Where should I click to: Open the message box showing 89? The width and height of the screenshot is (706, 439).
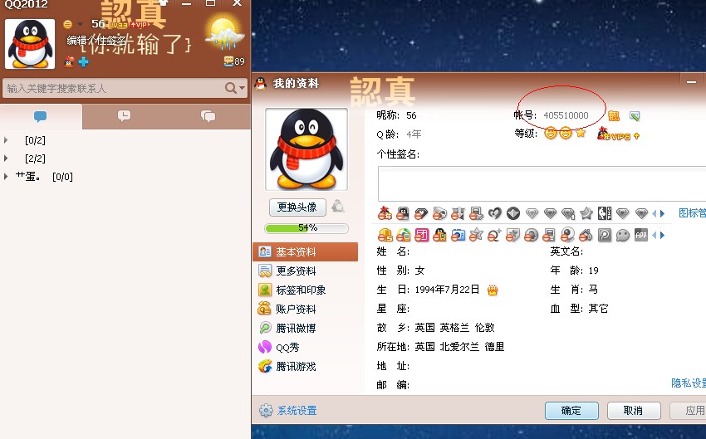coord(234,61)
